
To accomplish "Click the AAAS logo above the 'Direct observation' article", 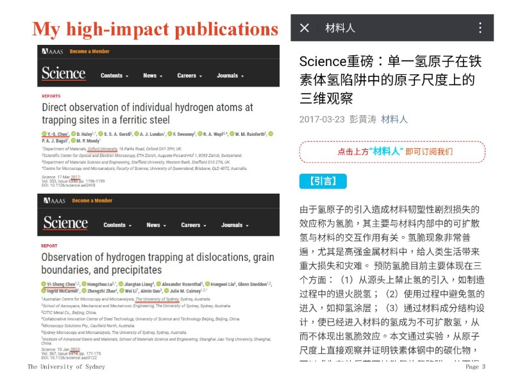I will [x=53, y=51].
